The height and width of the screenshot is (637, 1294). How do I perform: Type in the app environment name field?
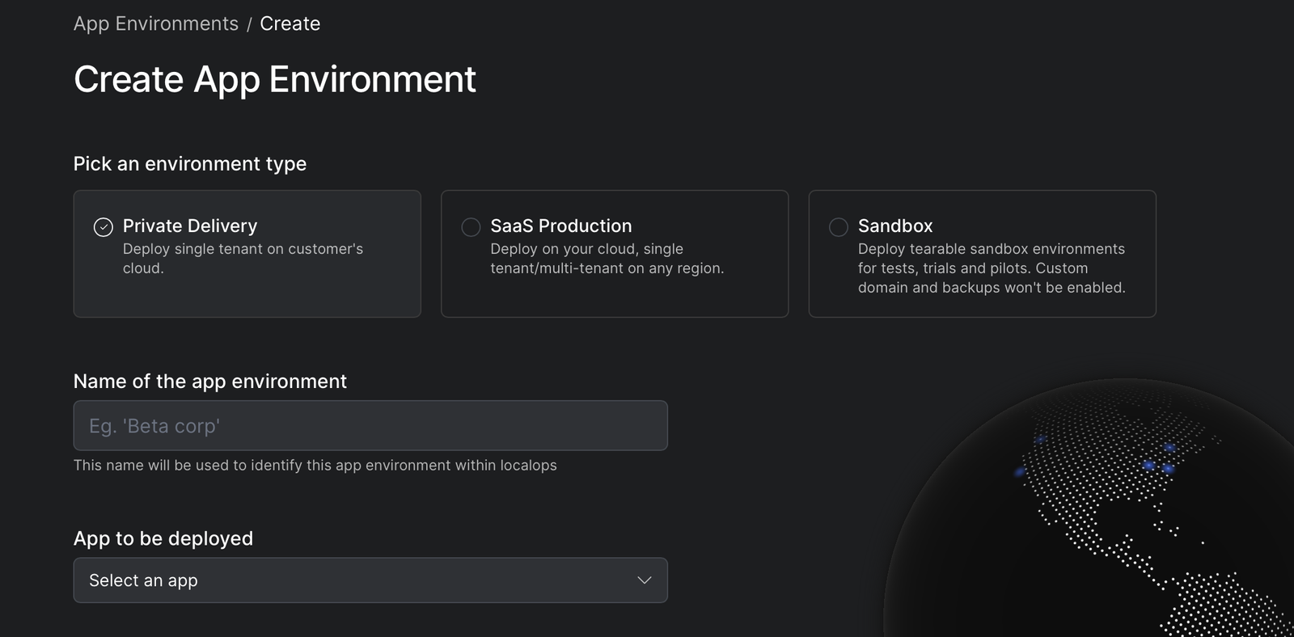point(370,426)
